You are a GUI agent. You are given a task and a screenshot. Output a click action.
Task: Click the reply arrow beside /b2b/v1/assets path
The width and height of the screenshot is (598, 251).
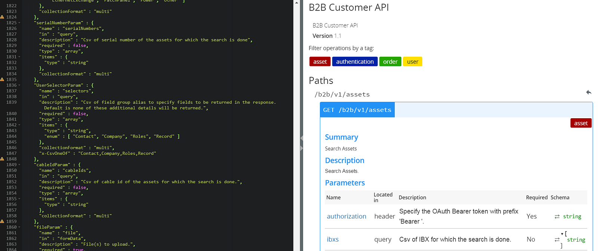click(589, 92)
